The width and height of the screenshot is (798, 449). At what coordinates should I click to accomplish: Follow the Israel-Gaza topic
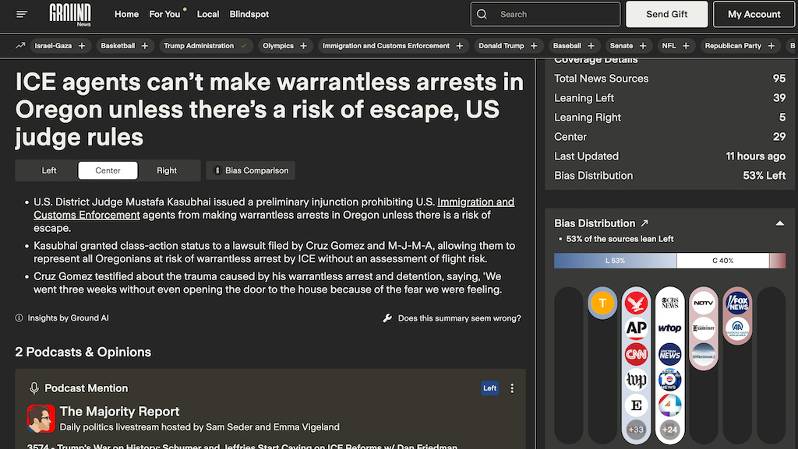click(82, 46)
